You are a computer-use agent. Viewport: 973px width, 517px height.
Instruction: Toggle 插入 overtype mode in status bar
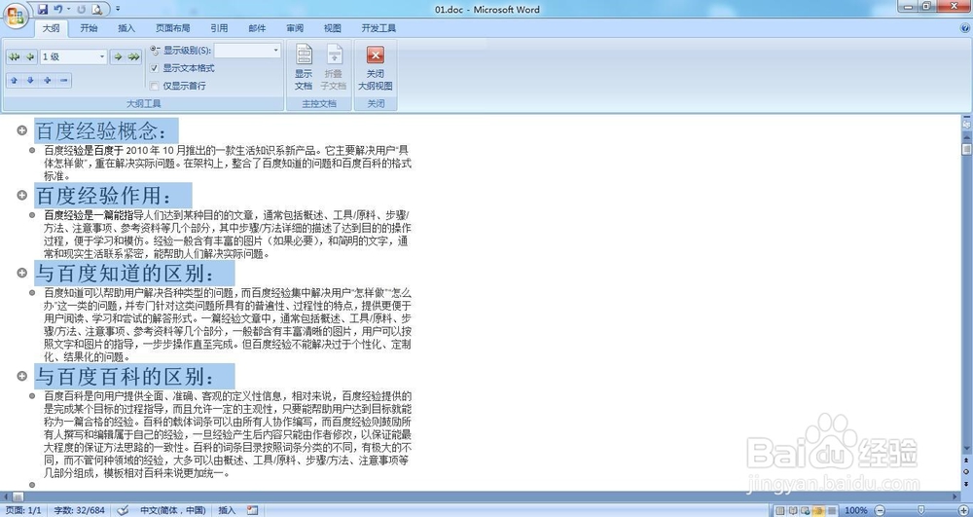coord(227,510)
